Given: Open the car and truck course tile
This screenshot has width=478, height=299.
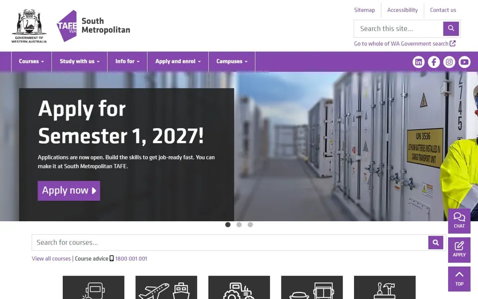Looking at the screenshot, I should point(312,288).
